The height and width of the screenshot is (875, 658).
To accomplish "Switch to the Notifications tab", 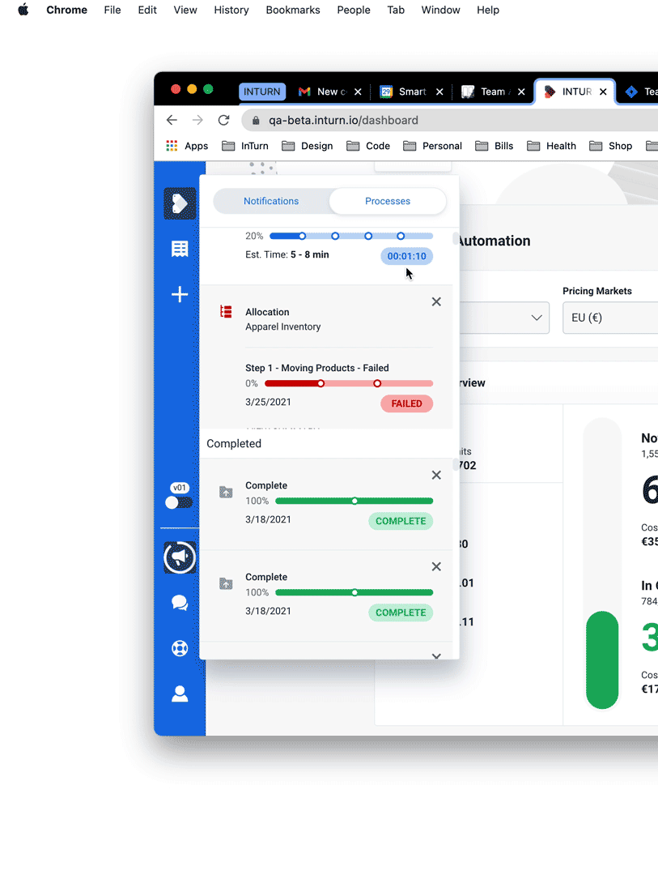I will [x=271, y=201].
